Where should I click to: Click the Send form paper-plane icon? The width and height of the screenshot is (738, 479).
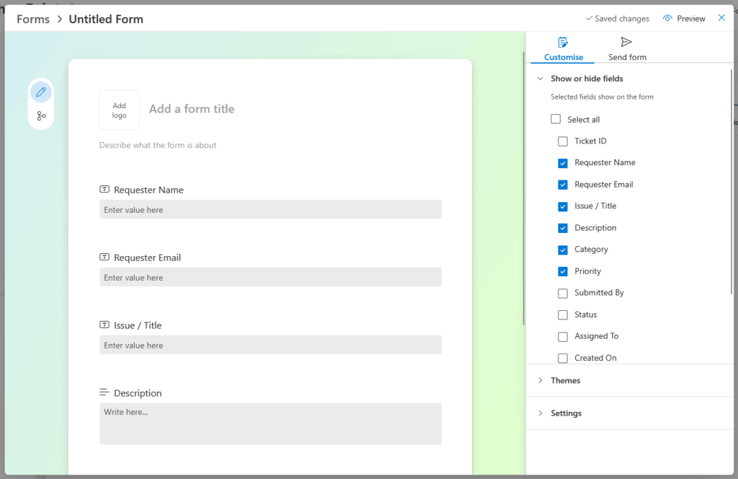[x=626, y=42]
